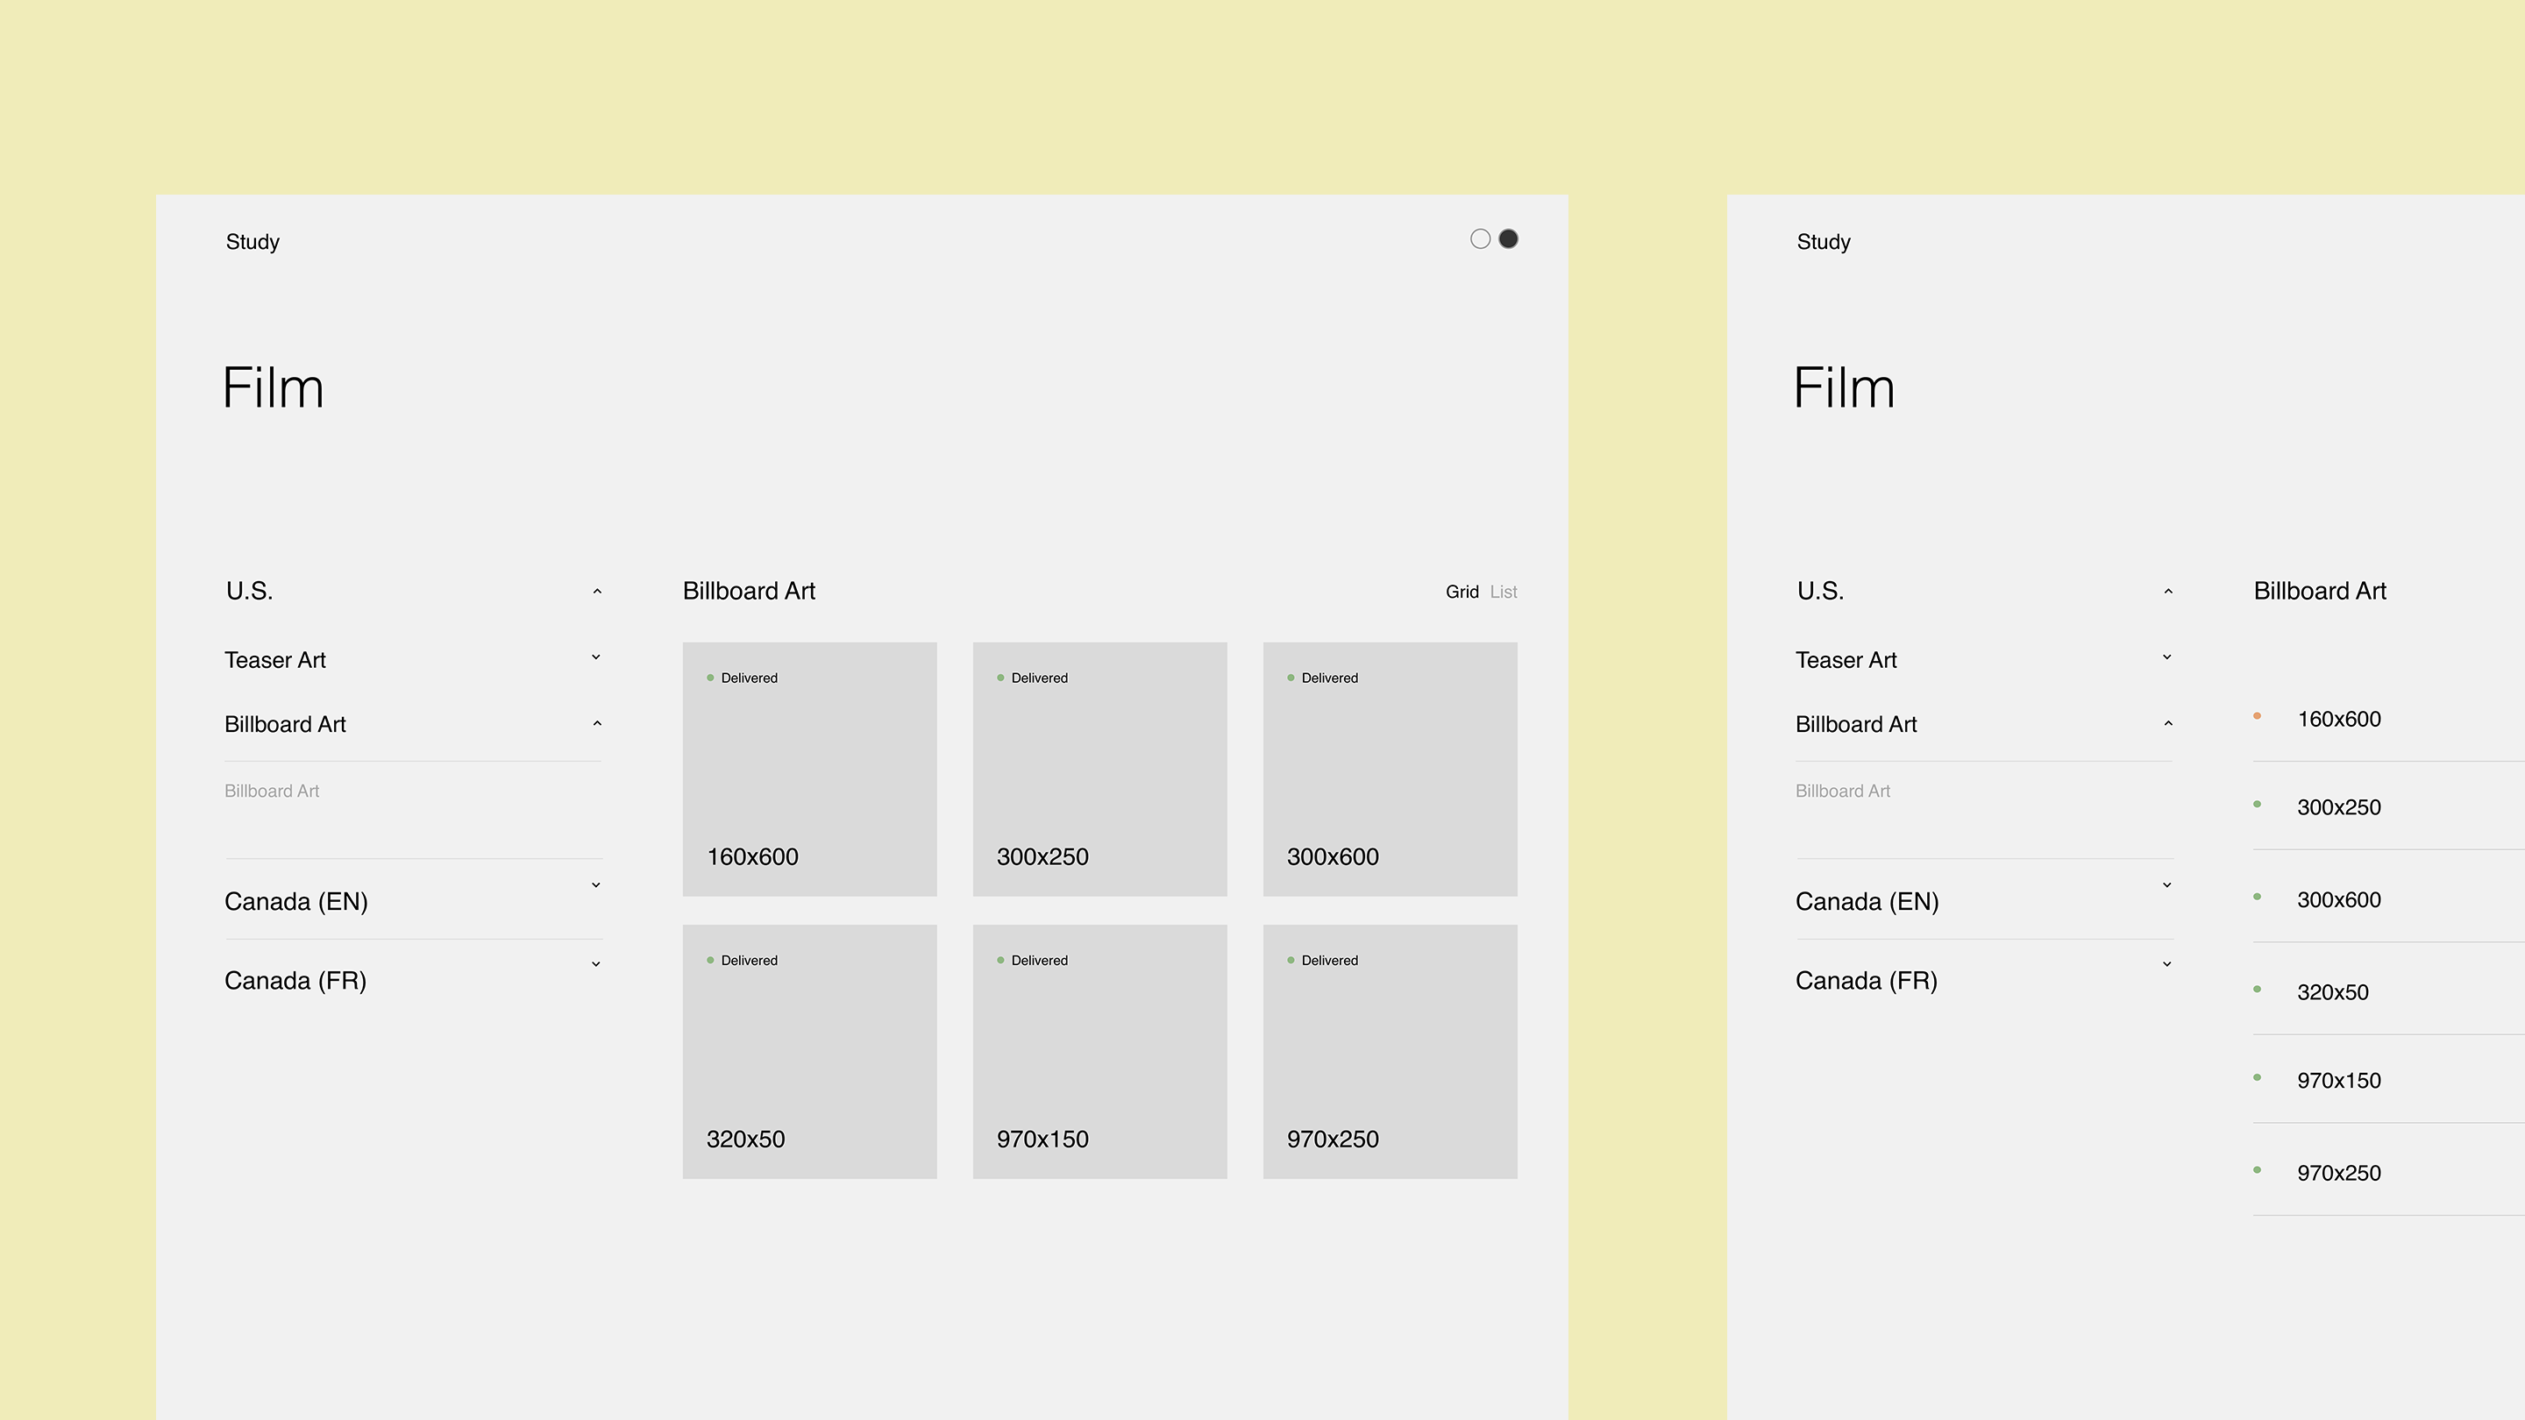Expand Canada (FR) chevron in left window

click(x=596, y=965)
